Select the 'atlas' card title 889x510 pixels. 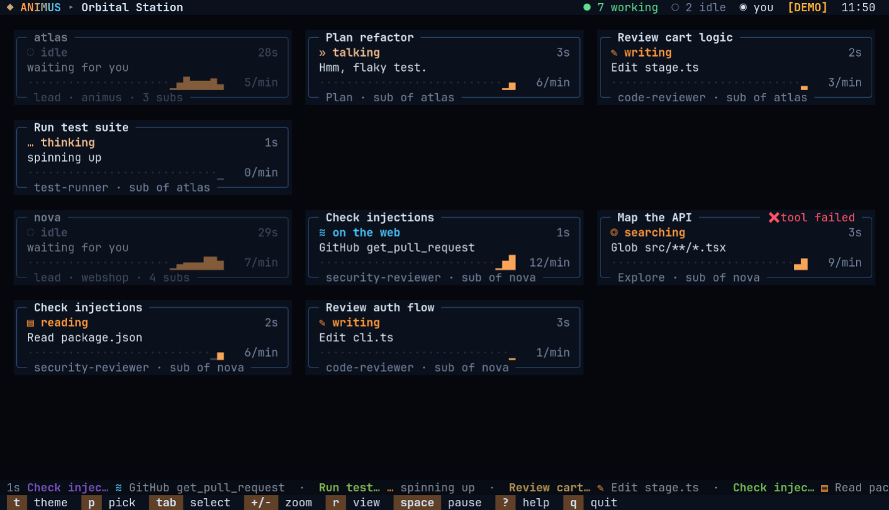[51, 38]
